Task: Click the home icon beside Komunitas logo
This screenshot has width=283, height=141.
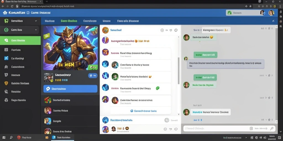Action: tap(5, 13)
